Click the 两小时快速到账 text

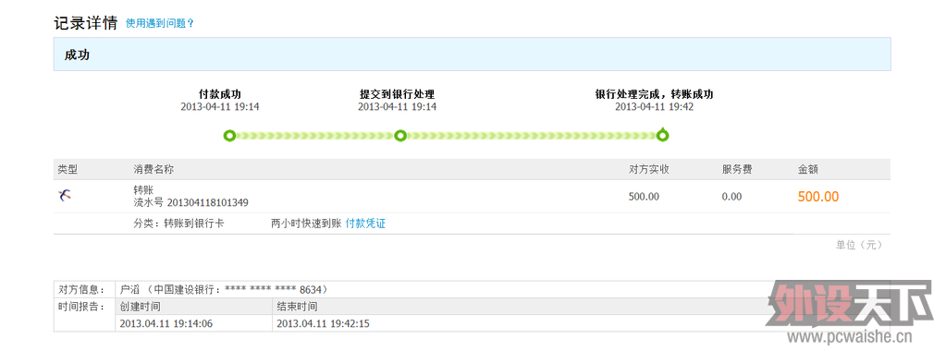coord(306,224)
